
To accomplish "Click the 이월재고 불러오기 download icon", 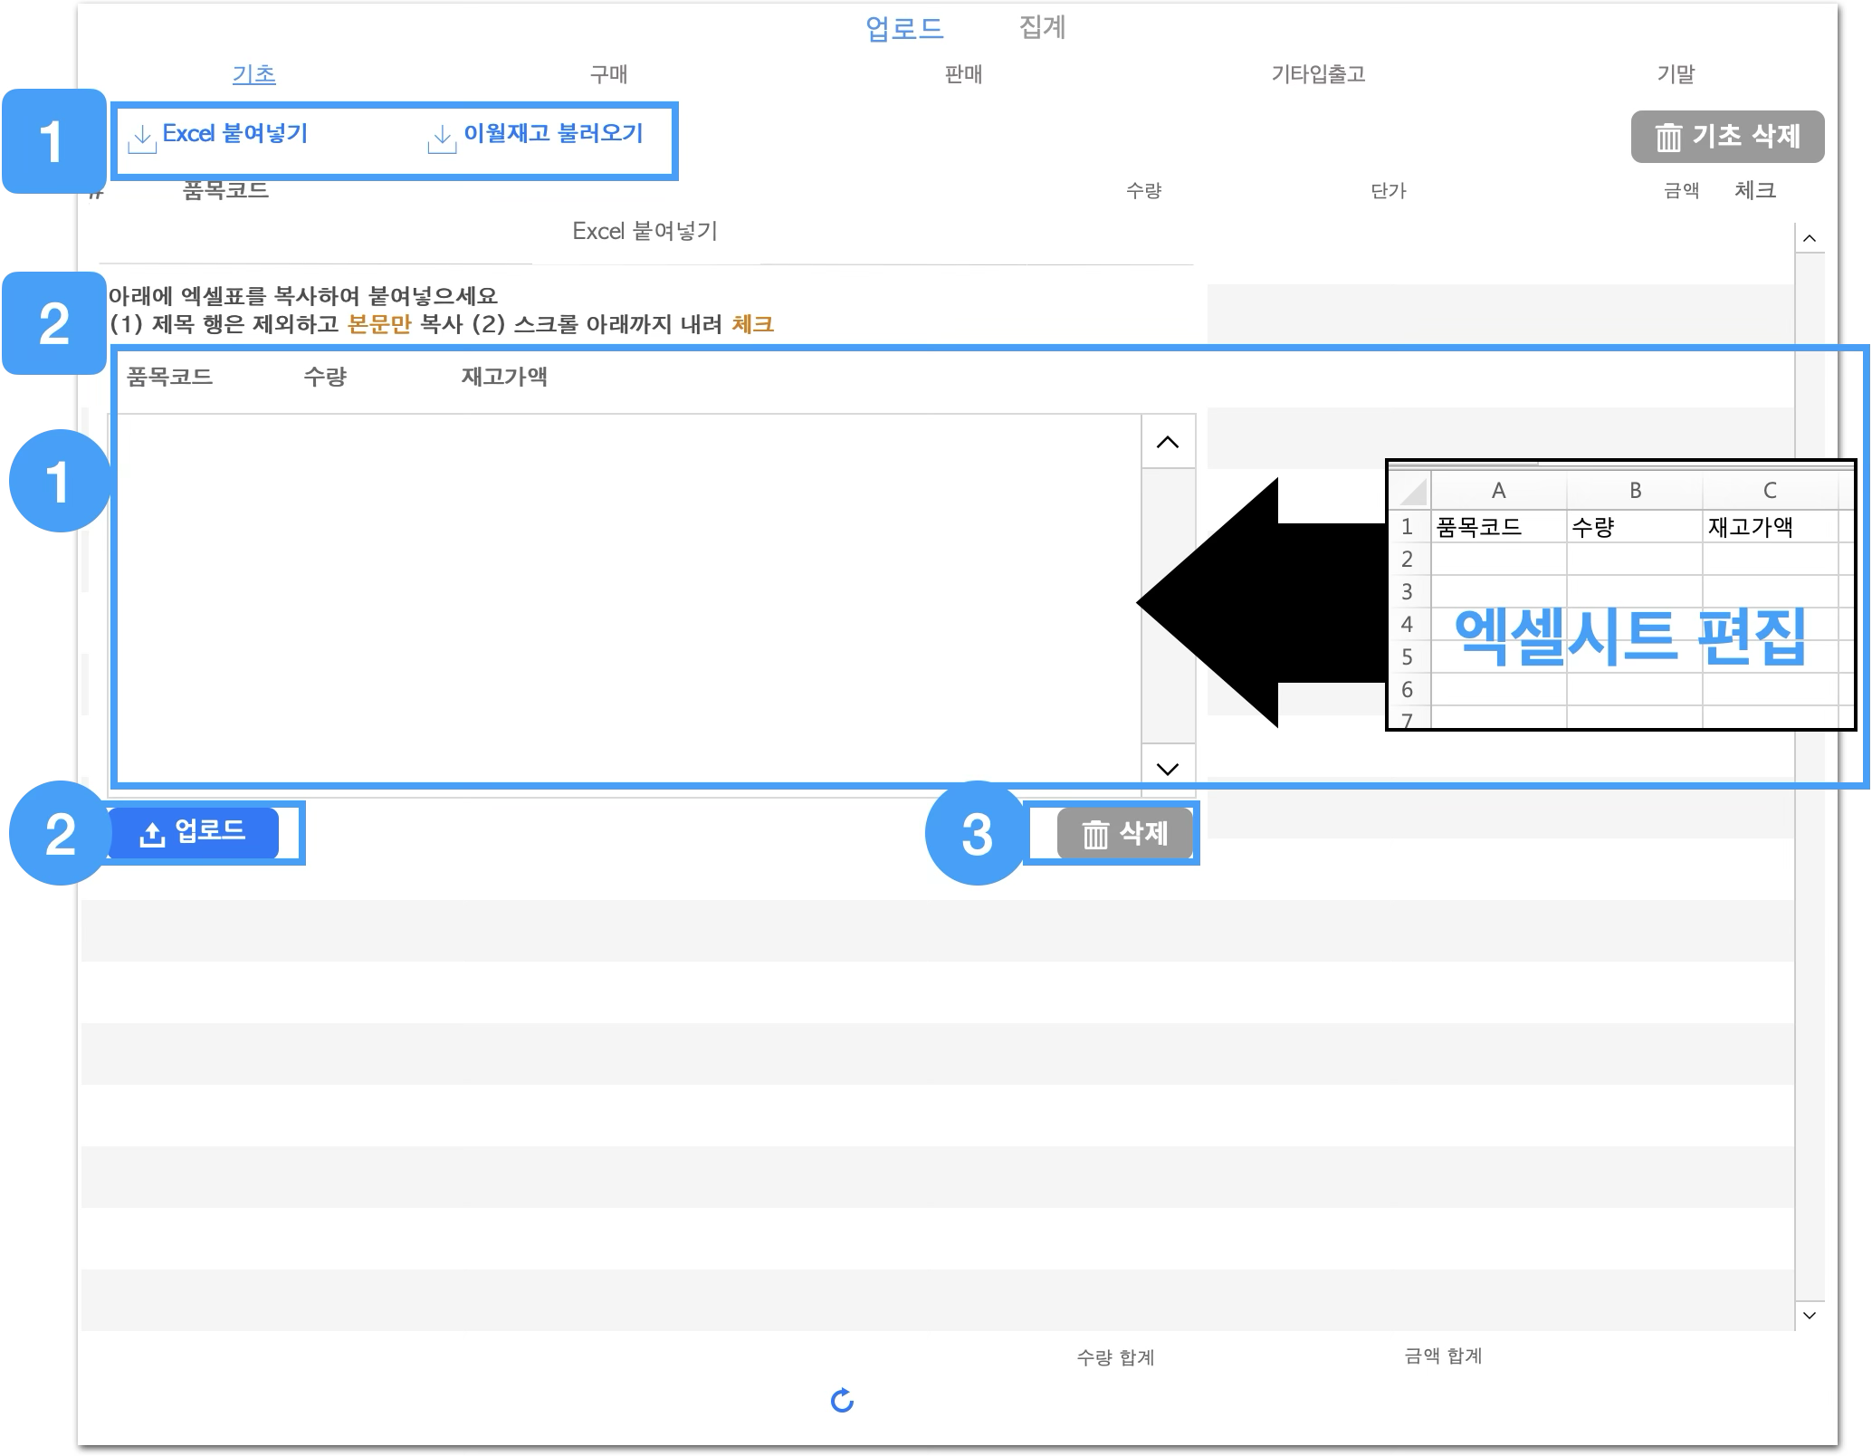I will [x=442, y=139].
